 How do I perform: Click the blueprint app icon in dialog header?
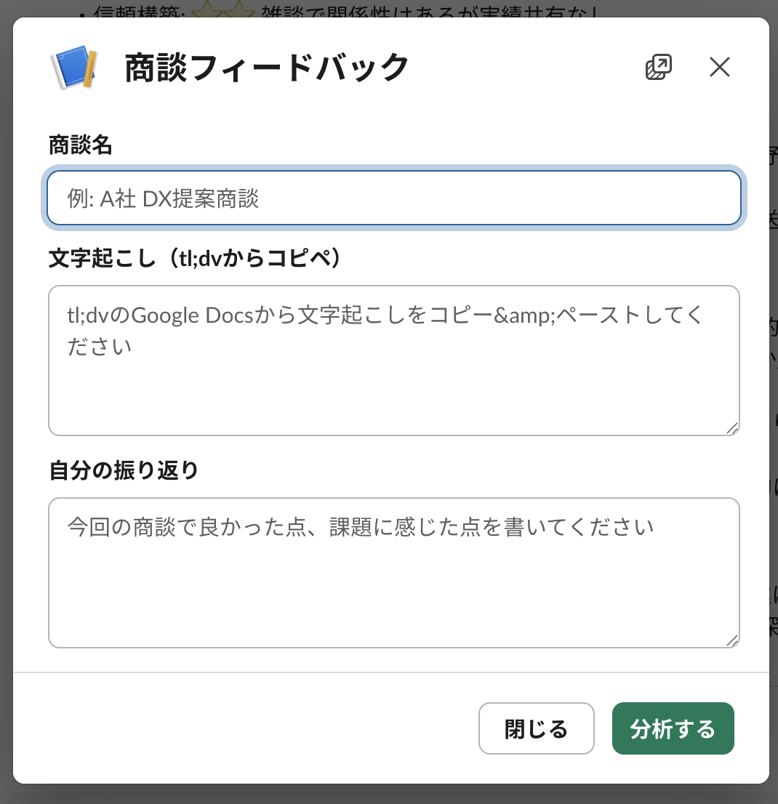pyautogui.click(x=75, y=68)
